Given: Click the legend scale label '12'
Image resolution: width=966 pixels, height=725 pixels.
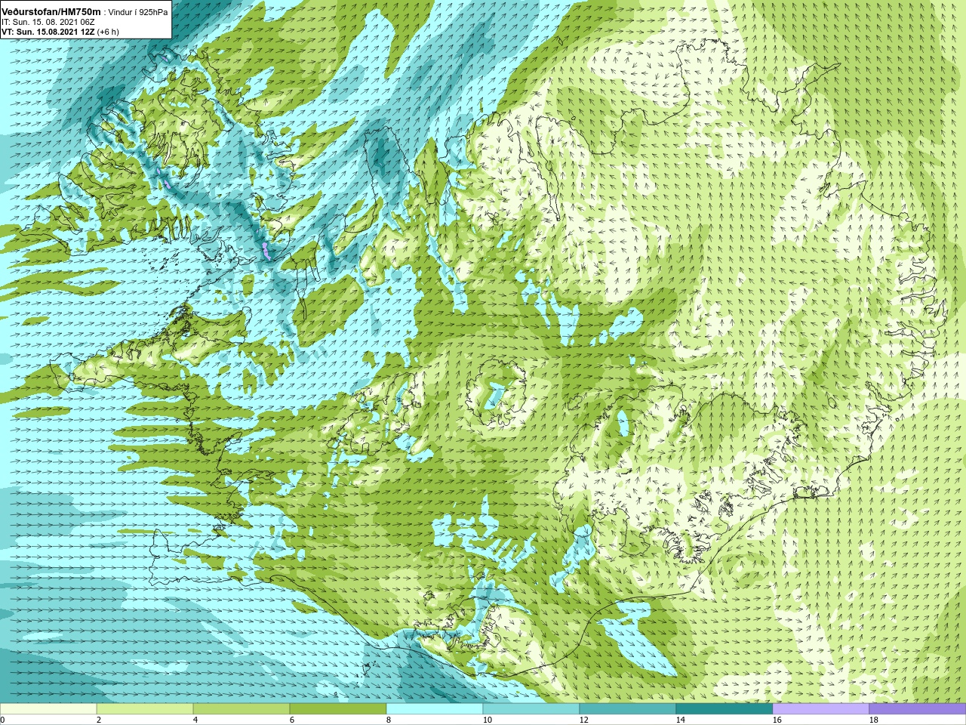Looking at the screenshot, I should (584, 720).
